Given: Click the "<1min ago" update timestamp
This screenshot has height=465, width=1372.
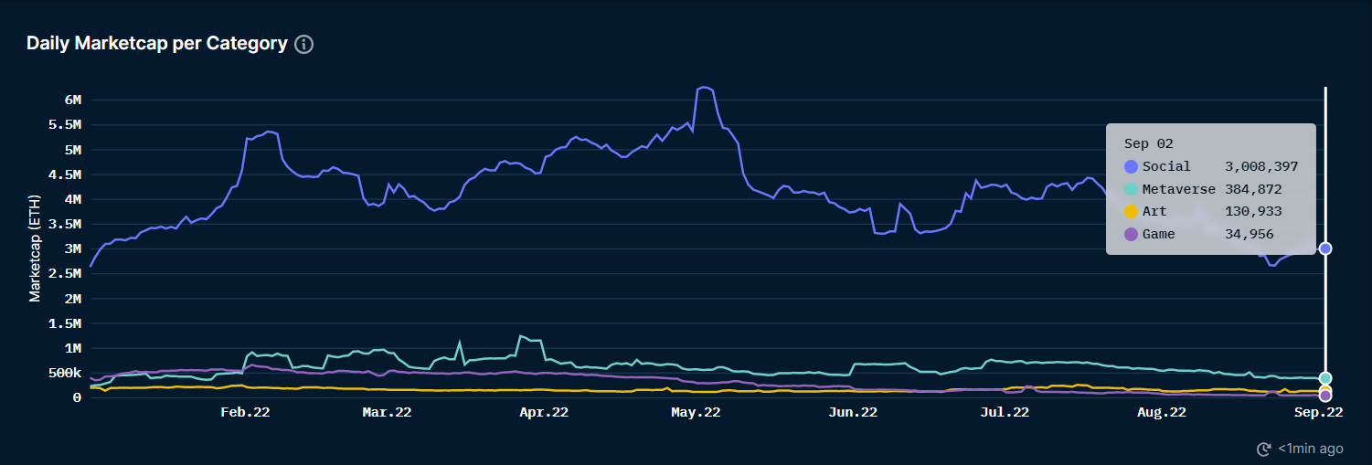Looking at the screenshot, I should click(1310, 449).
